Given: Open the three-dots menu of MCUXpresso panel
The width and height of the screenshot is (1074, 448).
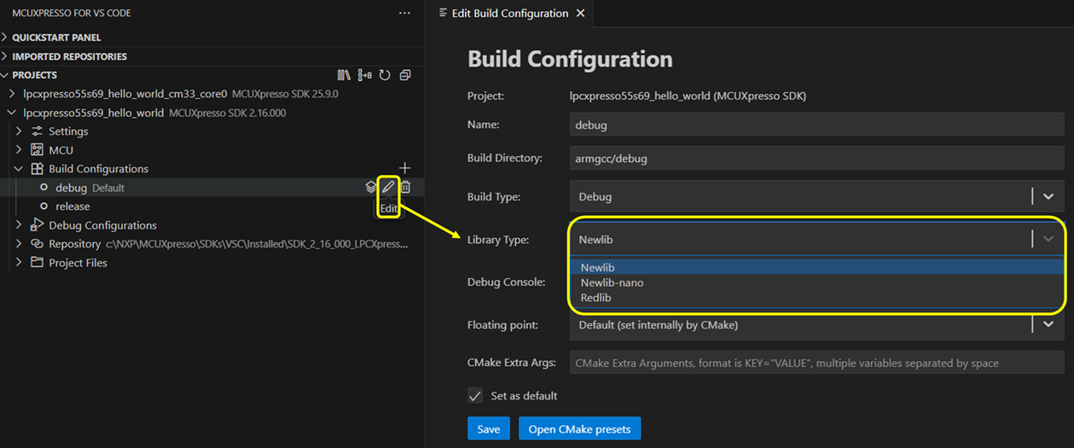Looking at the screenshot, I should tap(404, 14).
